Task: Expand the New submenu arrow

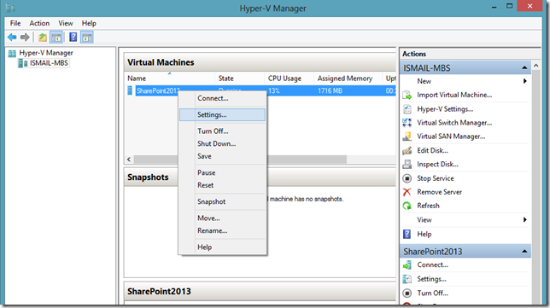Action: [525, 81]
